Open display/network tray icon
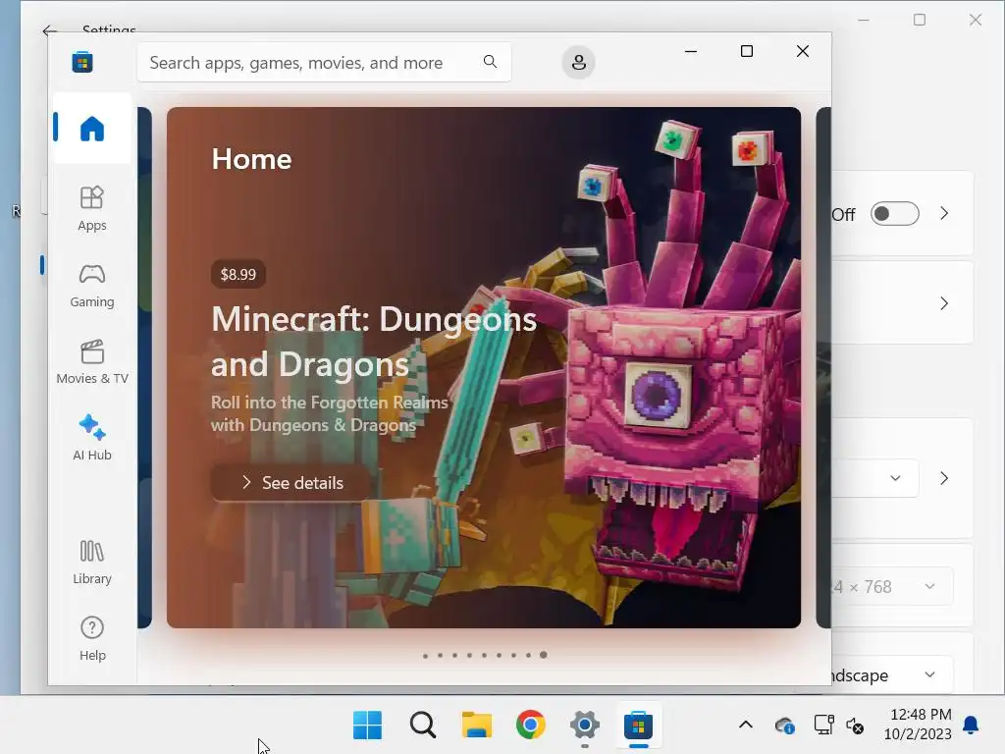1005x754 pixels. tap(823, 726)
